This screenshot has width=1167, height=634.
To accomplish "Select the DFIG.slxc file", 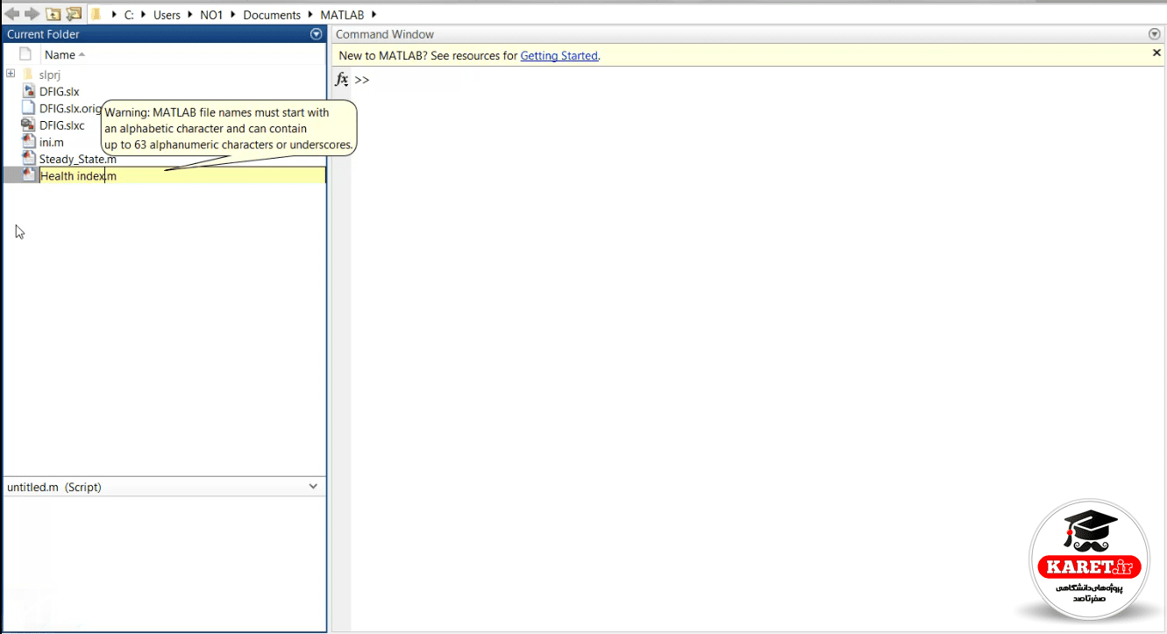I will coord(62,125).
